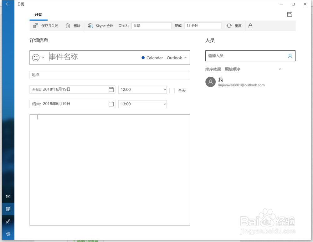313x242 pixels.
Task: Open end date calendar picker icon
Action: click(111, 104)
